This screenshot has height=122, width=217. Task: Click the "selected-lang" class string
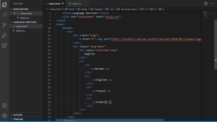[106, 50]
